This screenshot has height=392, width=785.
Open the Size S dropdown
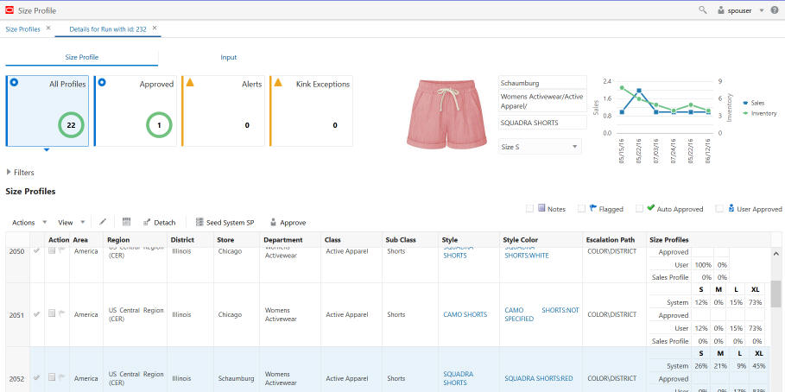tap(540, 147)
